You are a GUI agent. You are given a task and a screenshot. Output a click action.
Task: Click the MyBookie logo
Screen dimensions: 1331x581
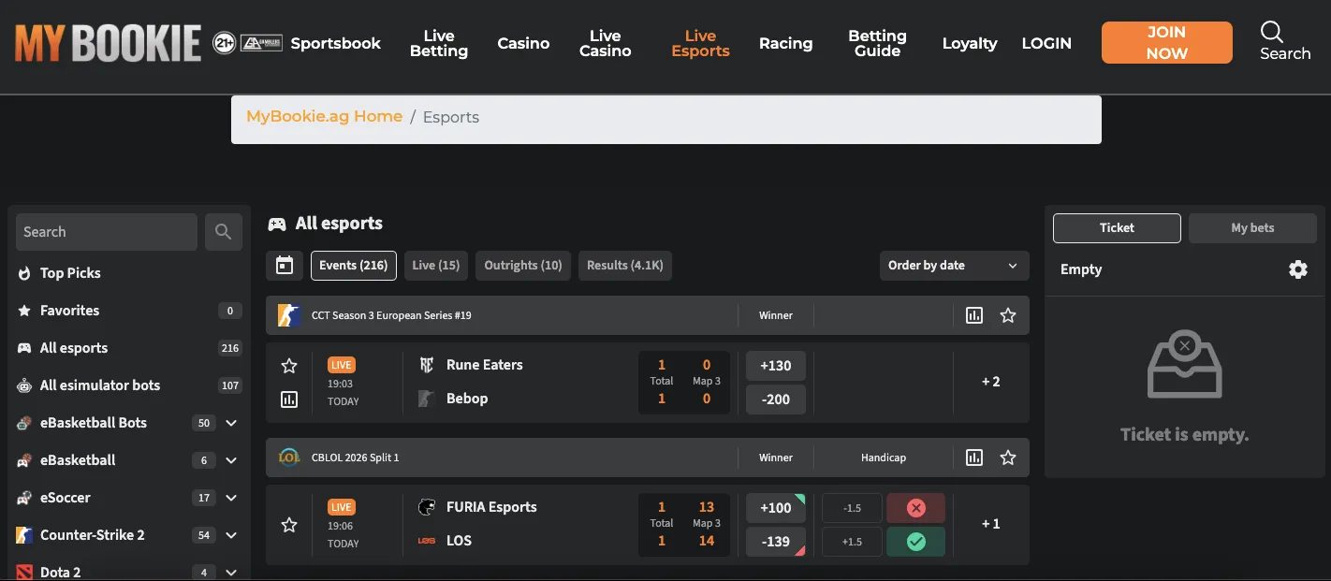(x=108, y=43)
